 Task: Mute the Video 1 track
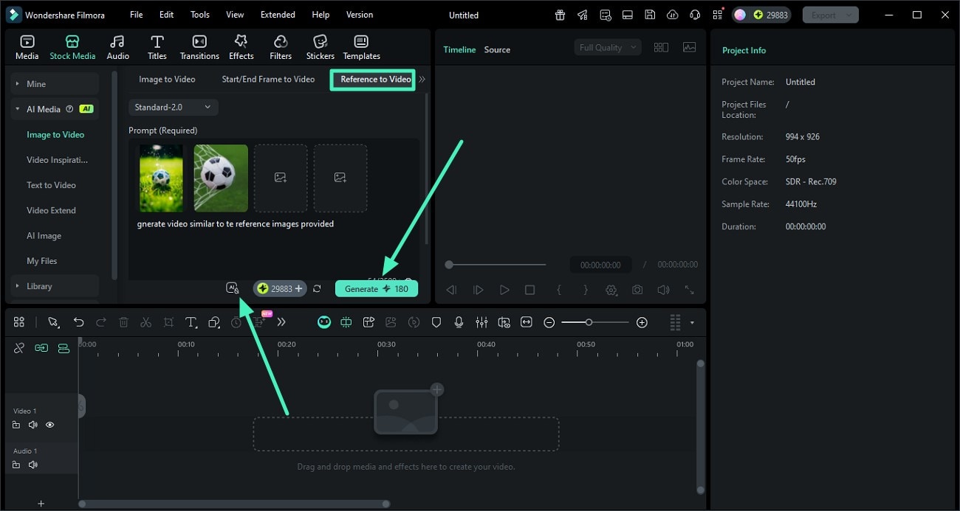[x=32, y=425]
